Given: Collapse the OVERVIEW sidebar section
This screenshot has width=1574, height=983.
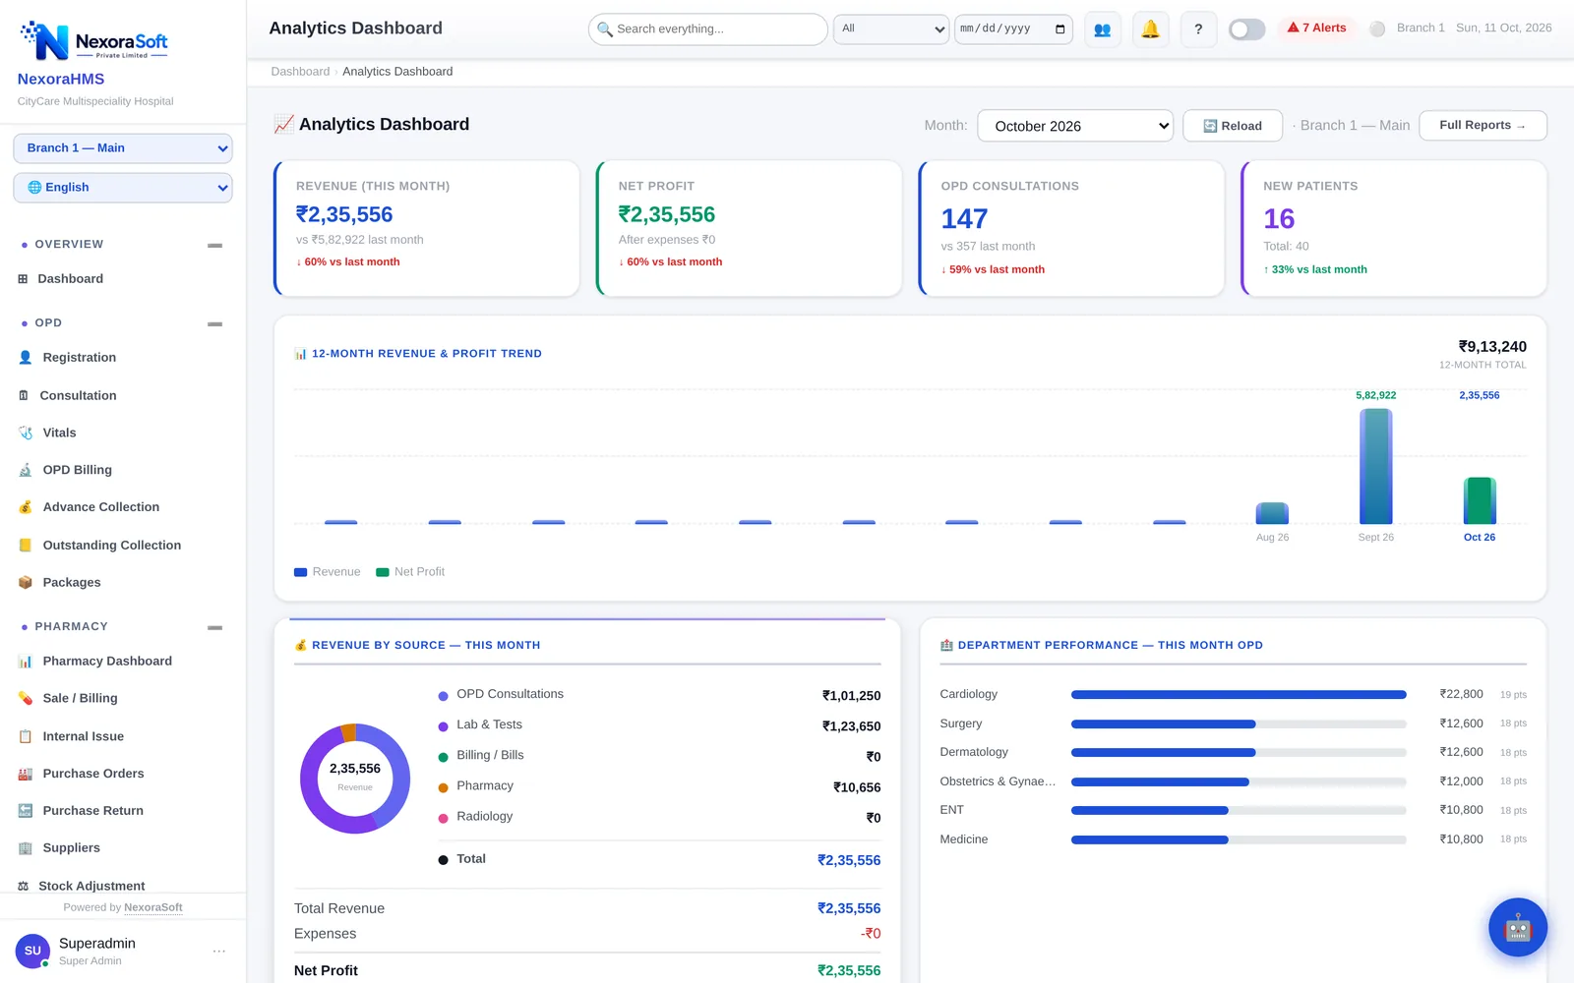Looking at the screenshot, I should 214,245.
